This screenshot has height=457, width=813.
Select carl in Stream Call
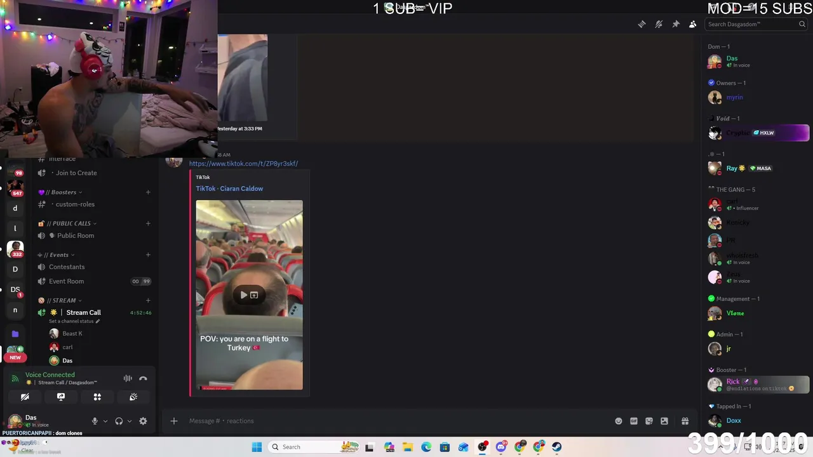coord(67,347)
